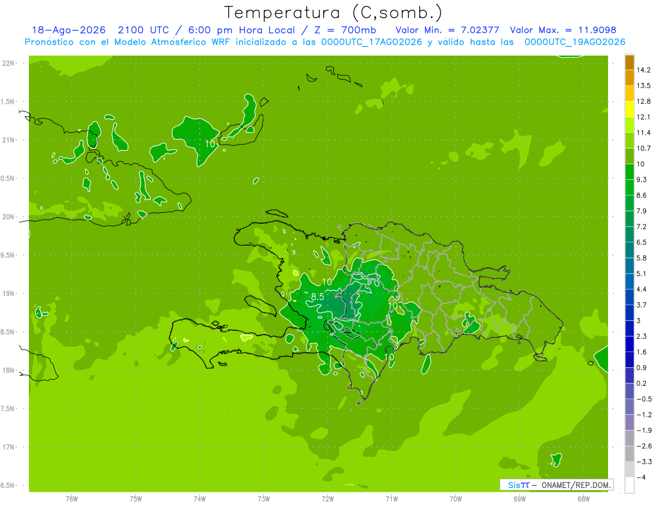Image resolution: width=655 pixels, height=506 pixels.
Task: Select the date '18-Ago-2026' in header
Action: 69,31
